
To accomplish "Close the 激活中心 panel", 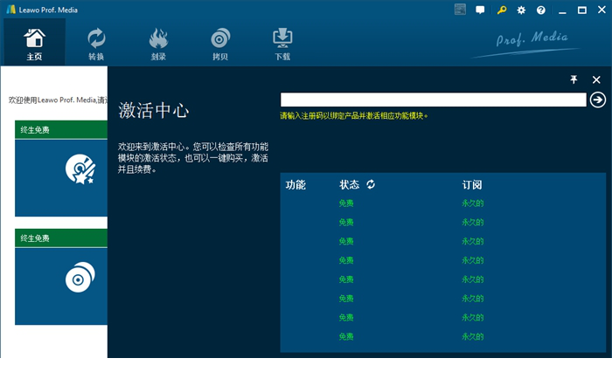I will (596, 79).
